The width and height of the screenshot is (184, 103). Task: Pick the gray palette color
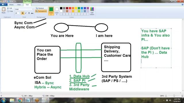[x=64, y=8]
